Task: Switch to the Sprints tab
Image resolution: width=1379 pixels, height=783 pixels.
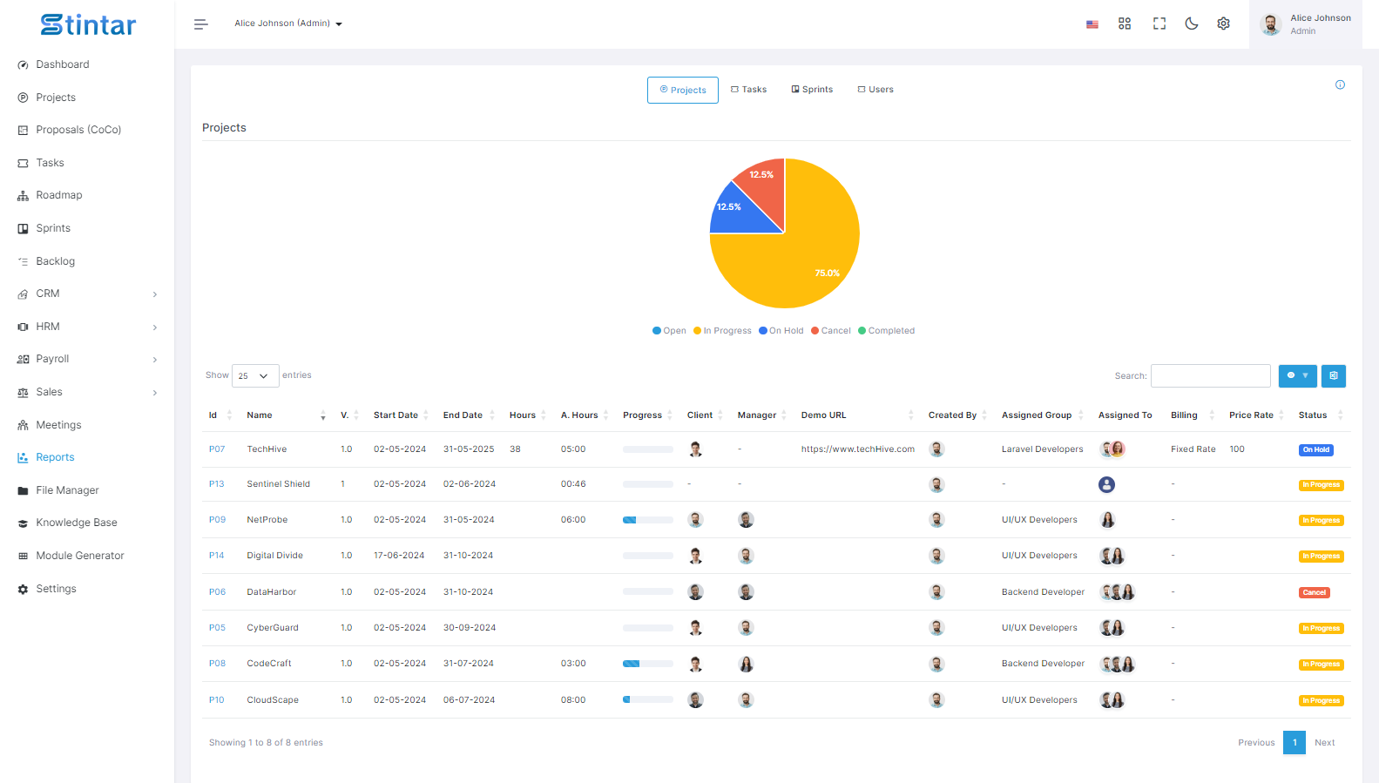Action: click(x=812, y=90)
